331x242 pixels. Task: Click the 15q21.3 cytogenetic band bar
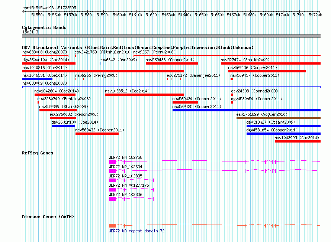(171, 36)
